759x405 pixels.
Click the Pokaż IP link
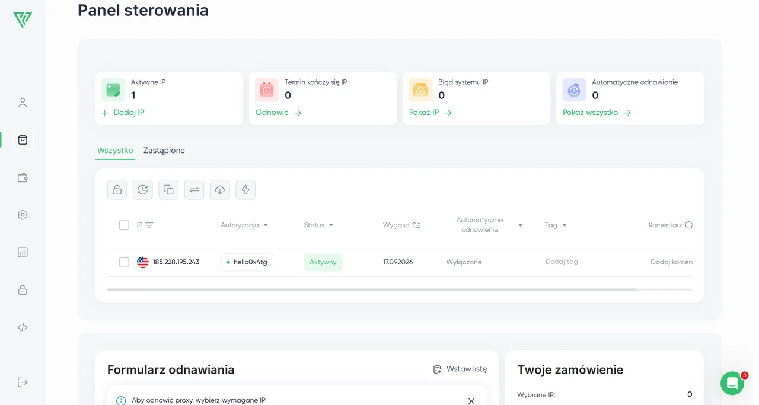tap(430, 113)
